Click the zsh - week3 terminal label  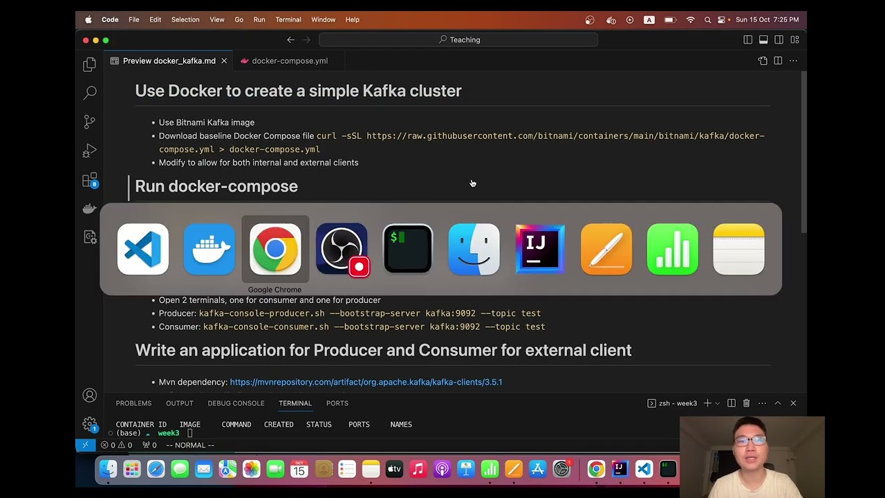point(672,403)
